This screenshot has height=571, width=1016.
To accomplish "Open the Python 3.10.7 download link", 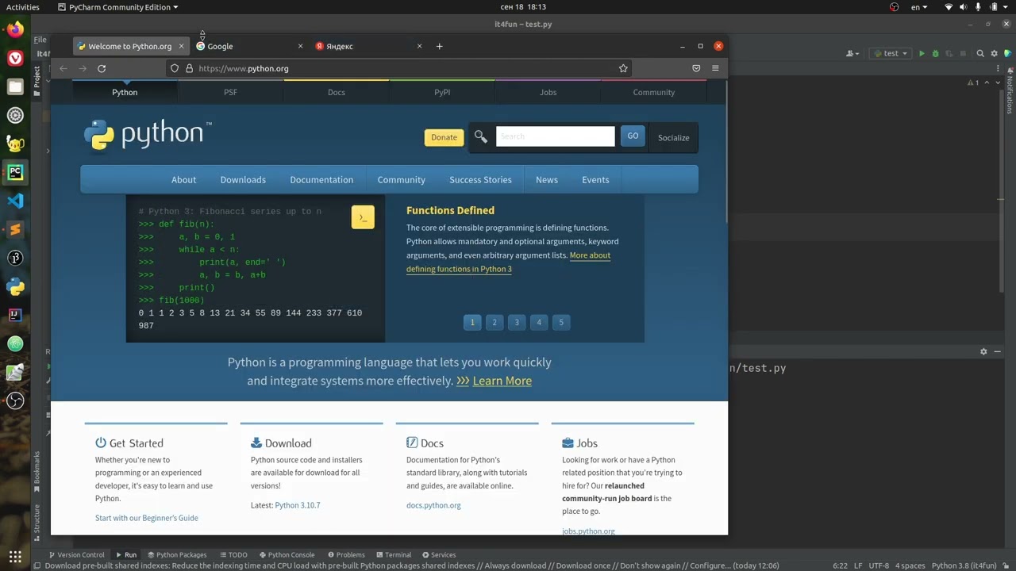I will 298,505.
